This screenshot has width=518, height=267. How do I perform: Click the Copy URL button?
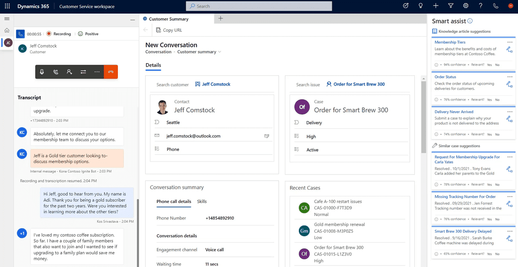(169, 30)
